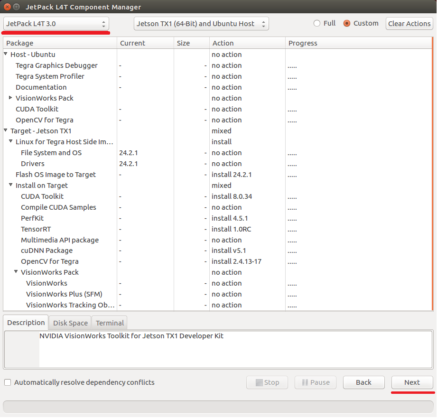
Task: Open the Jetson TX1 device selection dropdown
Action: [x=201, y=24]
